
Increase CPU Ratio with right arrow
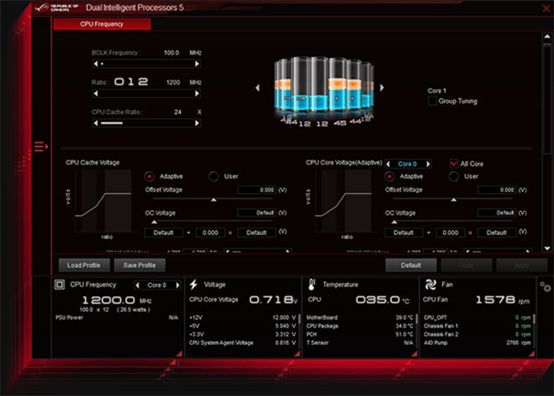[x=196, y=93]
